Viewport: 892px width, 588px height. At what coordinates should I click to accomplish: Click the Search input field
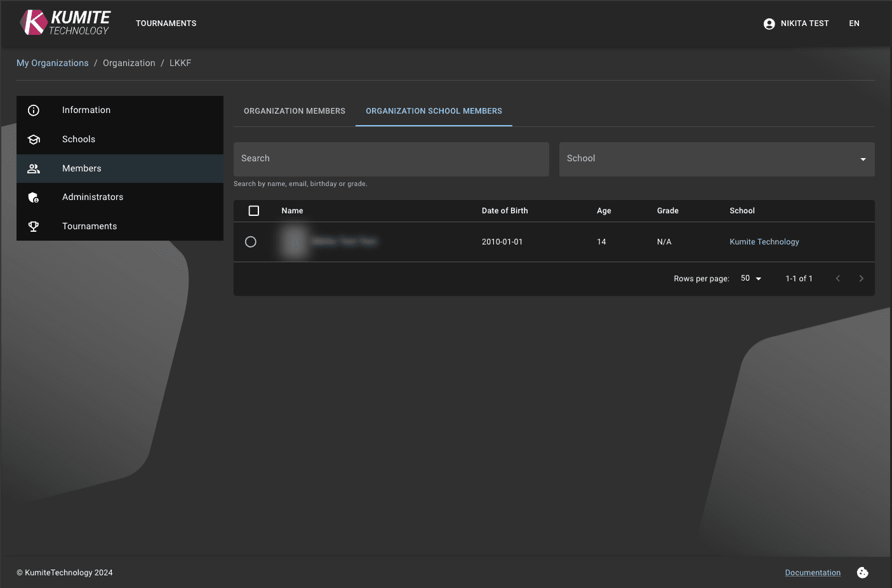391,159
